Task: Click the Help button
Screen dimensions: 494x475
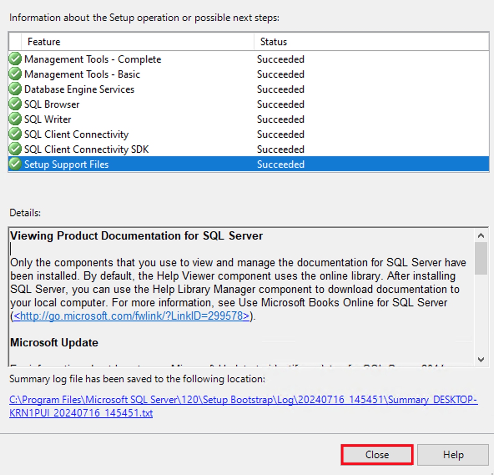Action: pyautogui.click(x=453, y=455)
